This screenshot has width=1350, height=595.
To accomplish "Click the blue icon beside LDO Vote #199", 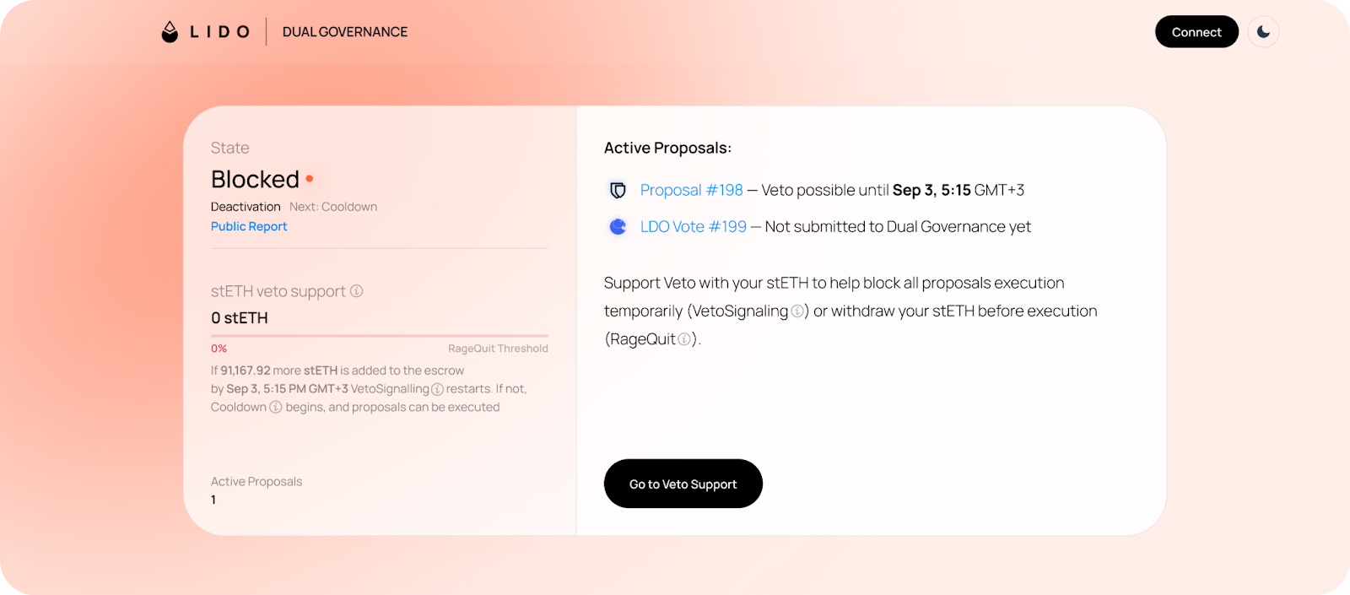I will pyautogui.click(x=618, y=227).
